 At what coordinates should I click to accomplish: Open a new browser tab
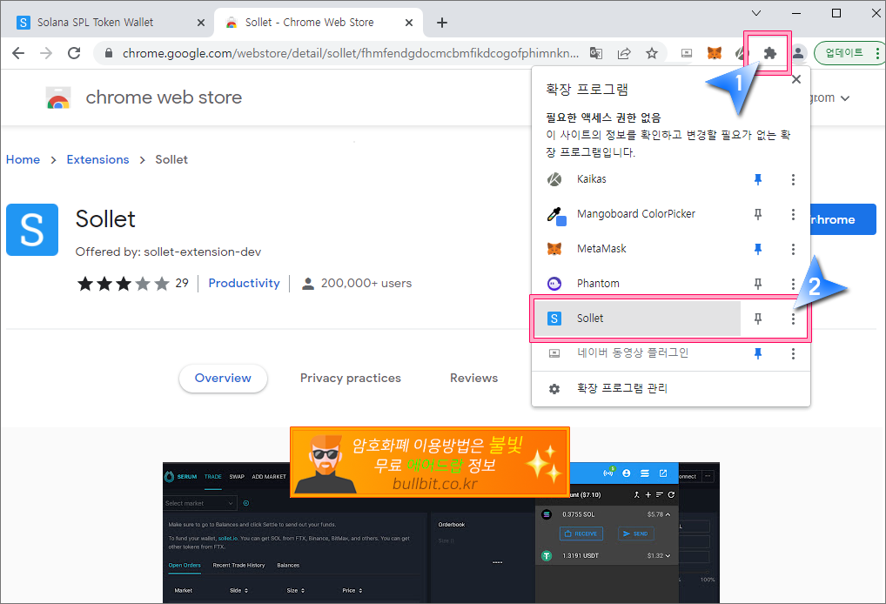(x=442, y=23)
